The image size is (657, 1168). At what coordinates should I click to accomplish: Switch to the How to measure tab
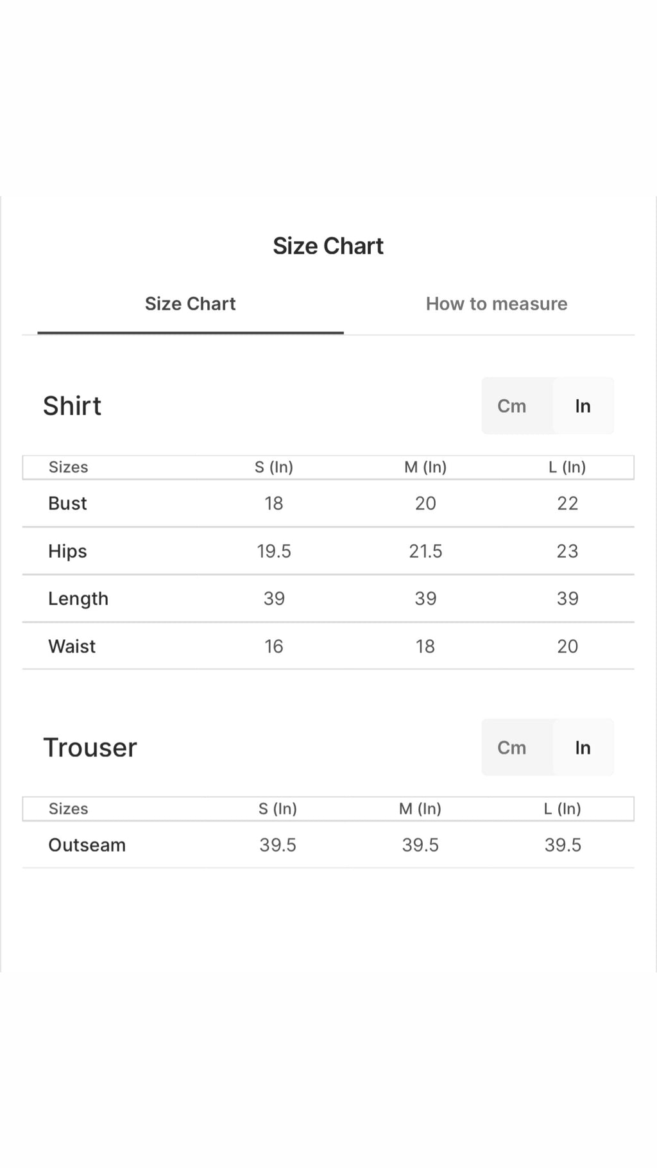coord(497,304)
